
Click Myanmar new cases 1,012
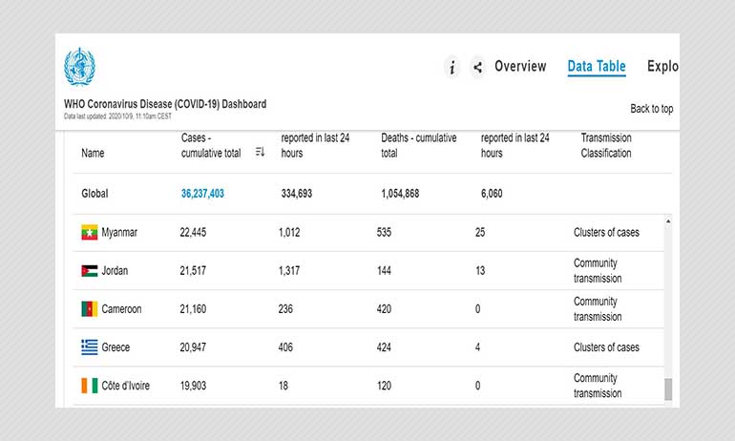pyautogui.click(x=289, y=233)
